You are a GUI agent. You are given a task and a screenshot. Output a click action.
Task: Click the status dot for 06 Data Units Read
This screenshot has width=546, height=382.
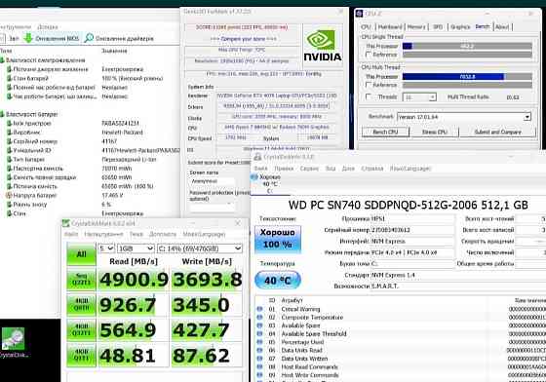259,350
